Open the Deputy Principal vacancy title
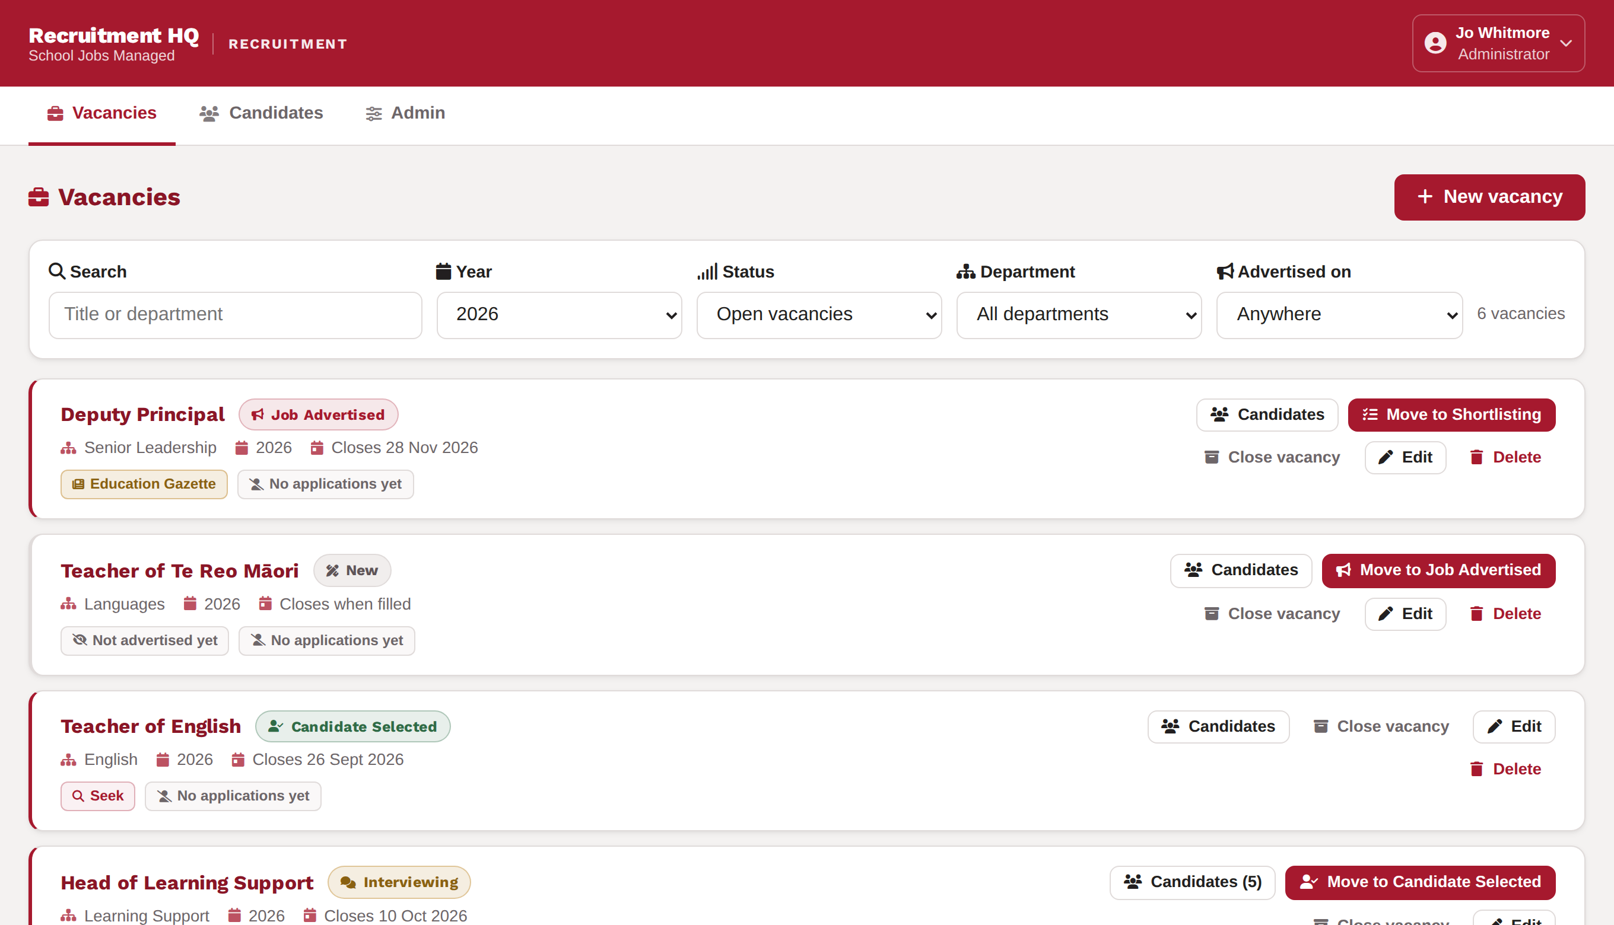Image resolution: width=1614 pixels, height=925 pixels. 142,414
